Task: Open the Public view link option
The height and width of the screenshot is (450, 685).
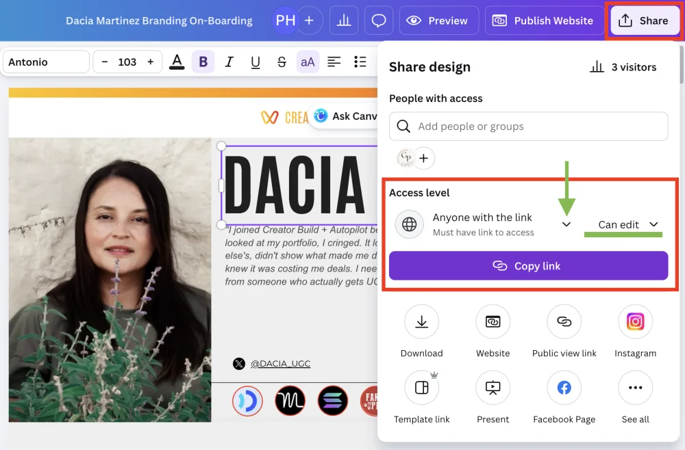Action: tap(564, 321)
